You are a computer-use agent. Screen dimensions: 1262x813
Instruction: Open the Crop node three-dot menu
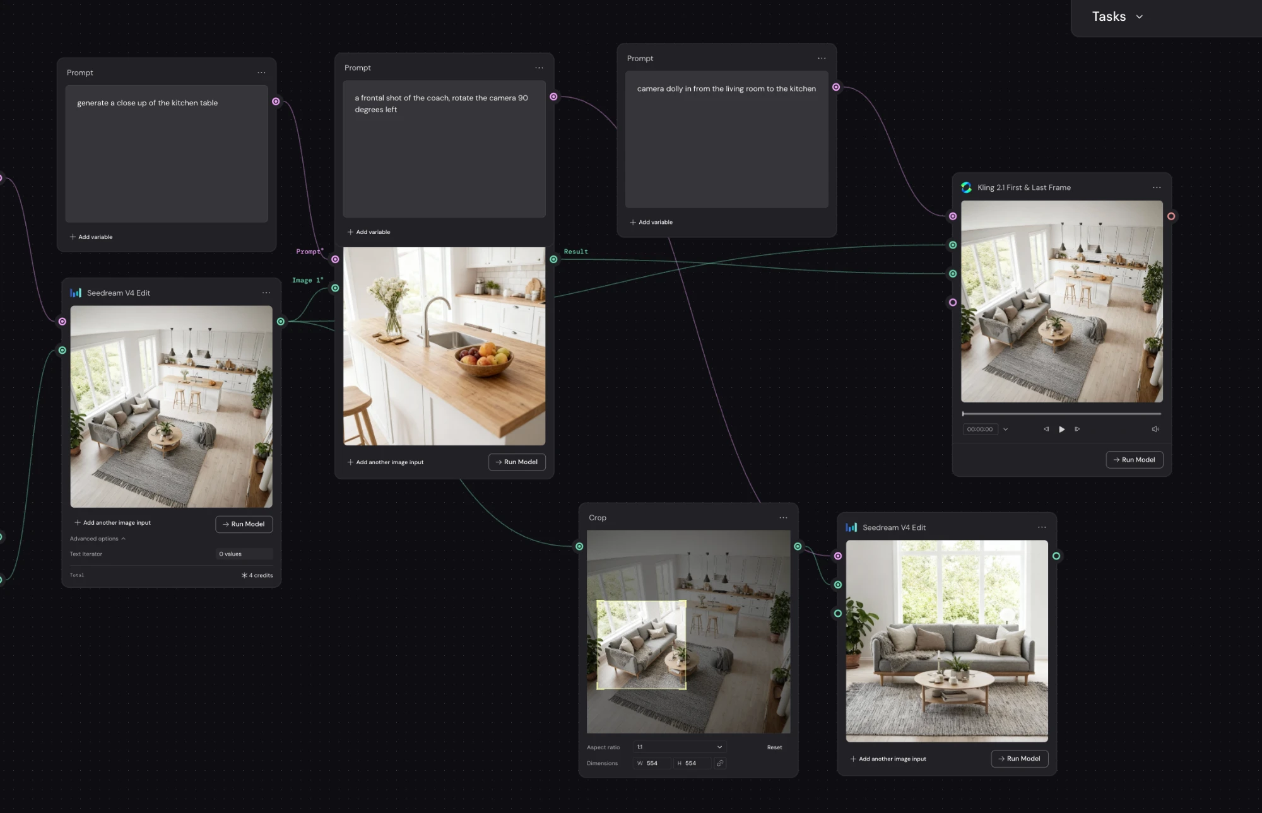tap(783, 518)
